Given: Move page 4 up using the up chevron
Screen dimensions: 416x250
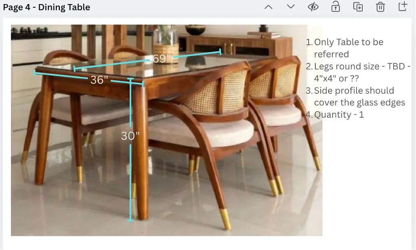Looking at the screenshot, I should (268, 7).
